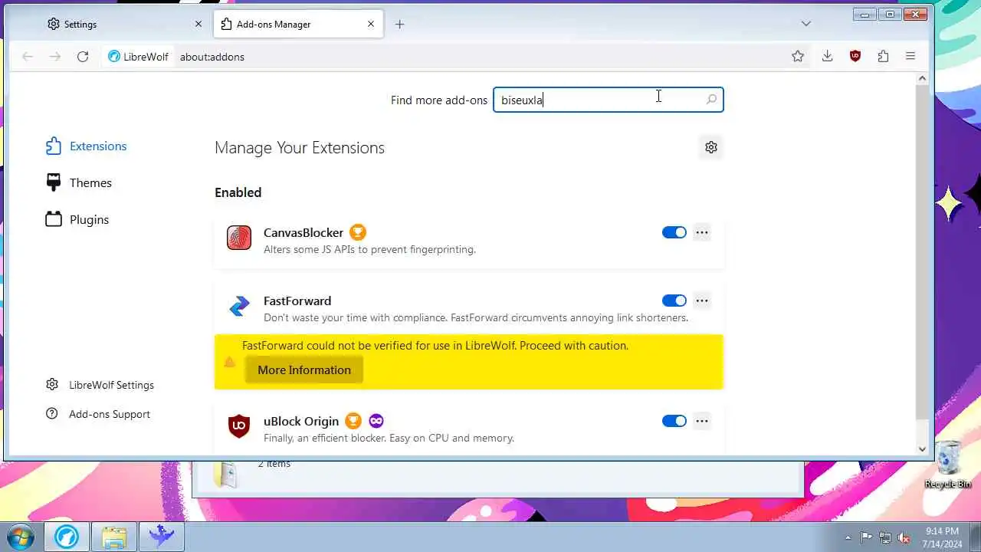
Task: Open the uBlock Origin extension title
Action: click(301, 421)
